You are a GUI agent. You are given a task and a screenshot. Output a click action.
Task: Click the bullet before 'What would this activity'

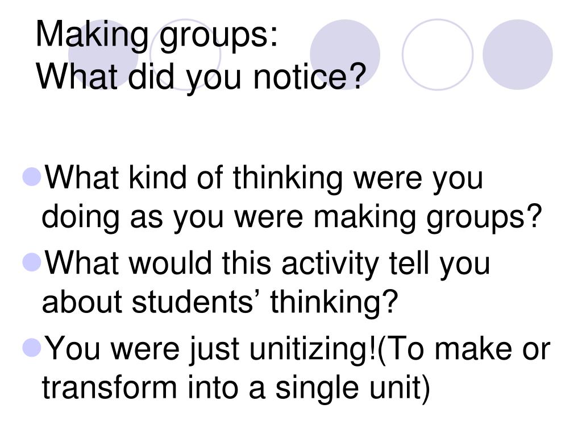click(x=32, y=262)
